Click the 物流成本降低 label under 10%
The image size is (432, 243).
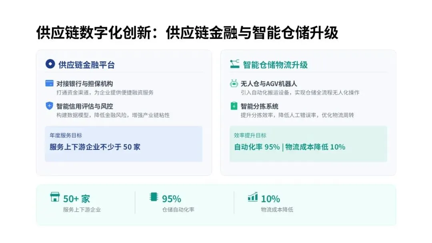[x=277, y=209]
